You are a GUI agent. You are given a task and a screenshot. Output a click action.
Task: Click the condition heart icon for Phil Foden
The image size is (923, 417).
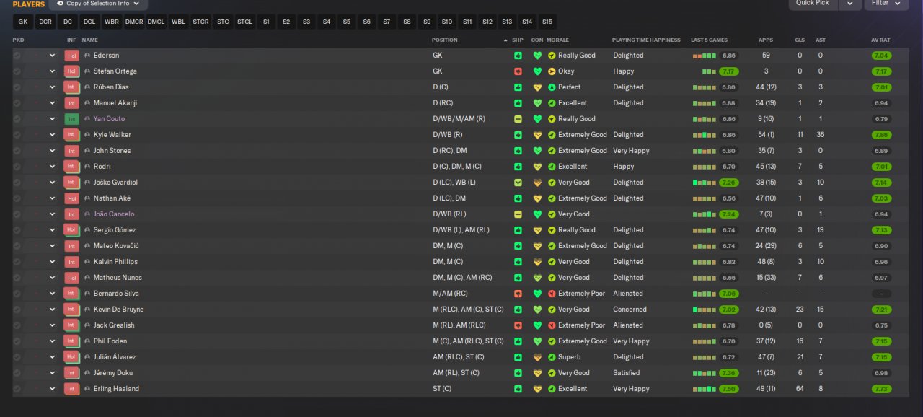537,341
